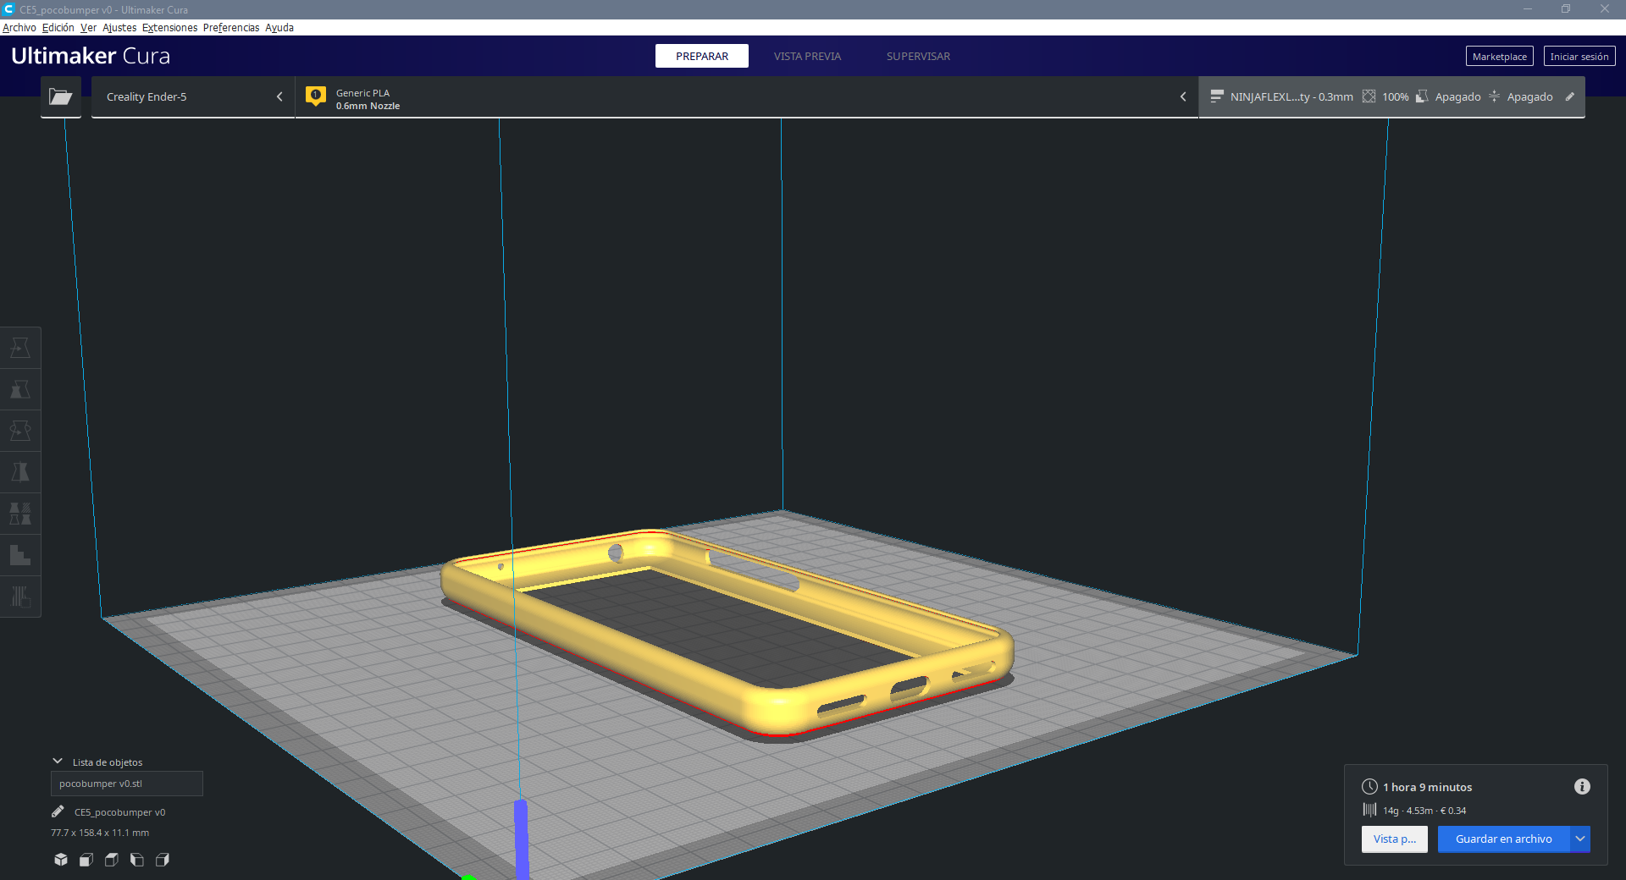Collapse the Creality Ender-5 printer panel
Image resolution: width=1626 pixels, height=880 pixels.
tap(279, 96)
